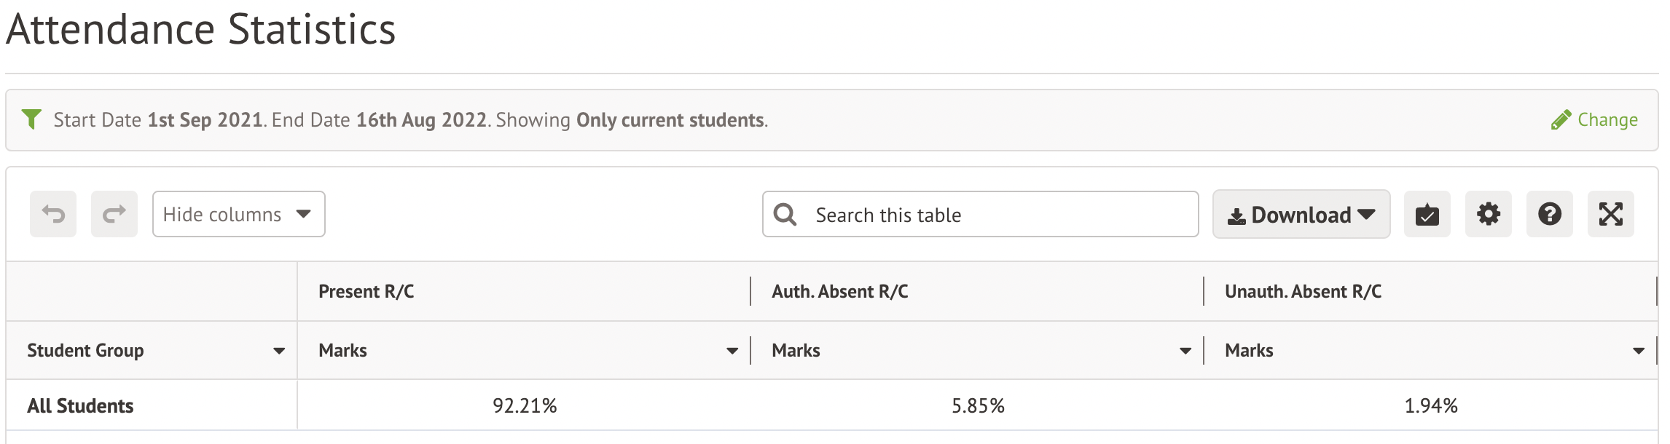Click the Present R/C column header
Screen dimensions: 1670x444
(x=366, y=292)
